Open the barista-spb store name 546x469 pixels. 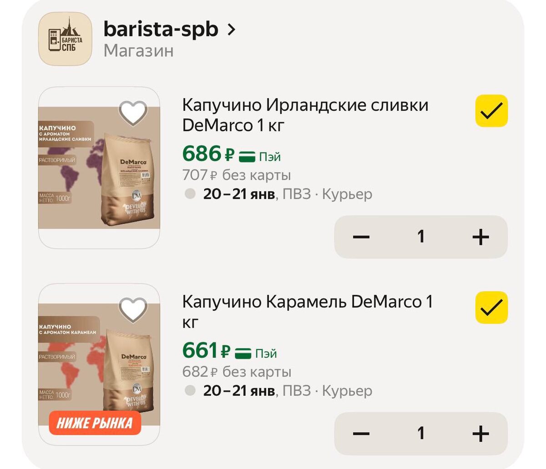161,29
